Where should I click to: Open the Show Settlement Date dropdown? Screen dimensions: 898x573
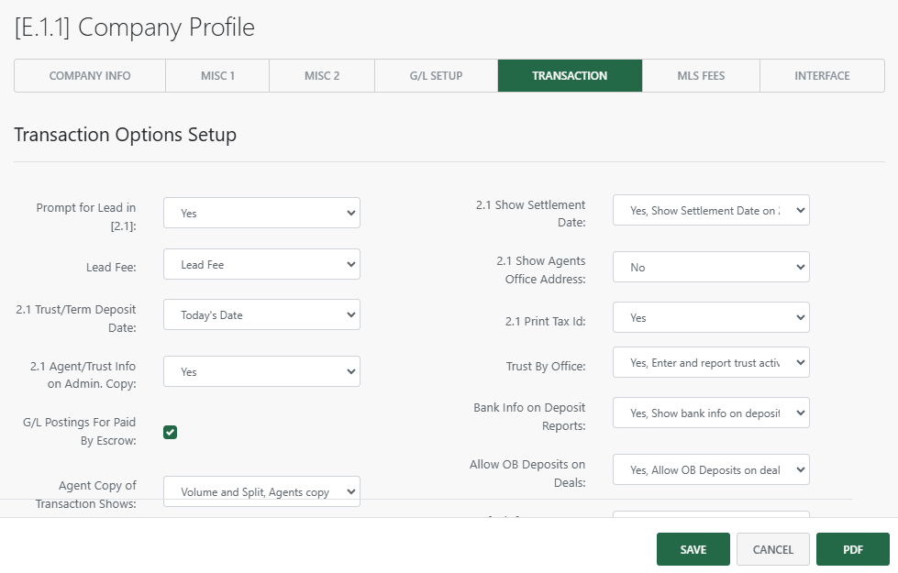point(711,210)
